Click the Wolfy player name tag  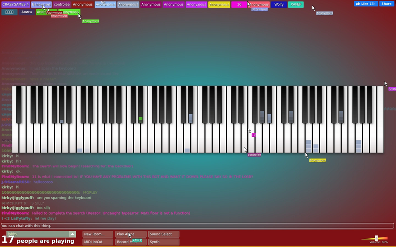tap(279, 5)
